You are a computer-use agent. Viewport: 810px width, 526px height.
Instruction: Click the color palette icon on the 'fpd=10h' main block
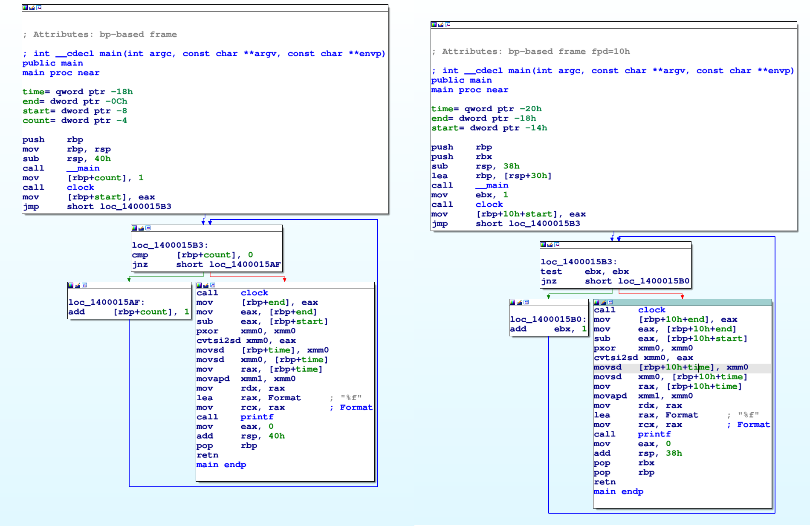pos(434,25)
